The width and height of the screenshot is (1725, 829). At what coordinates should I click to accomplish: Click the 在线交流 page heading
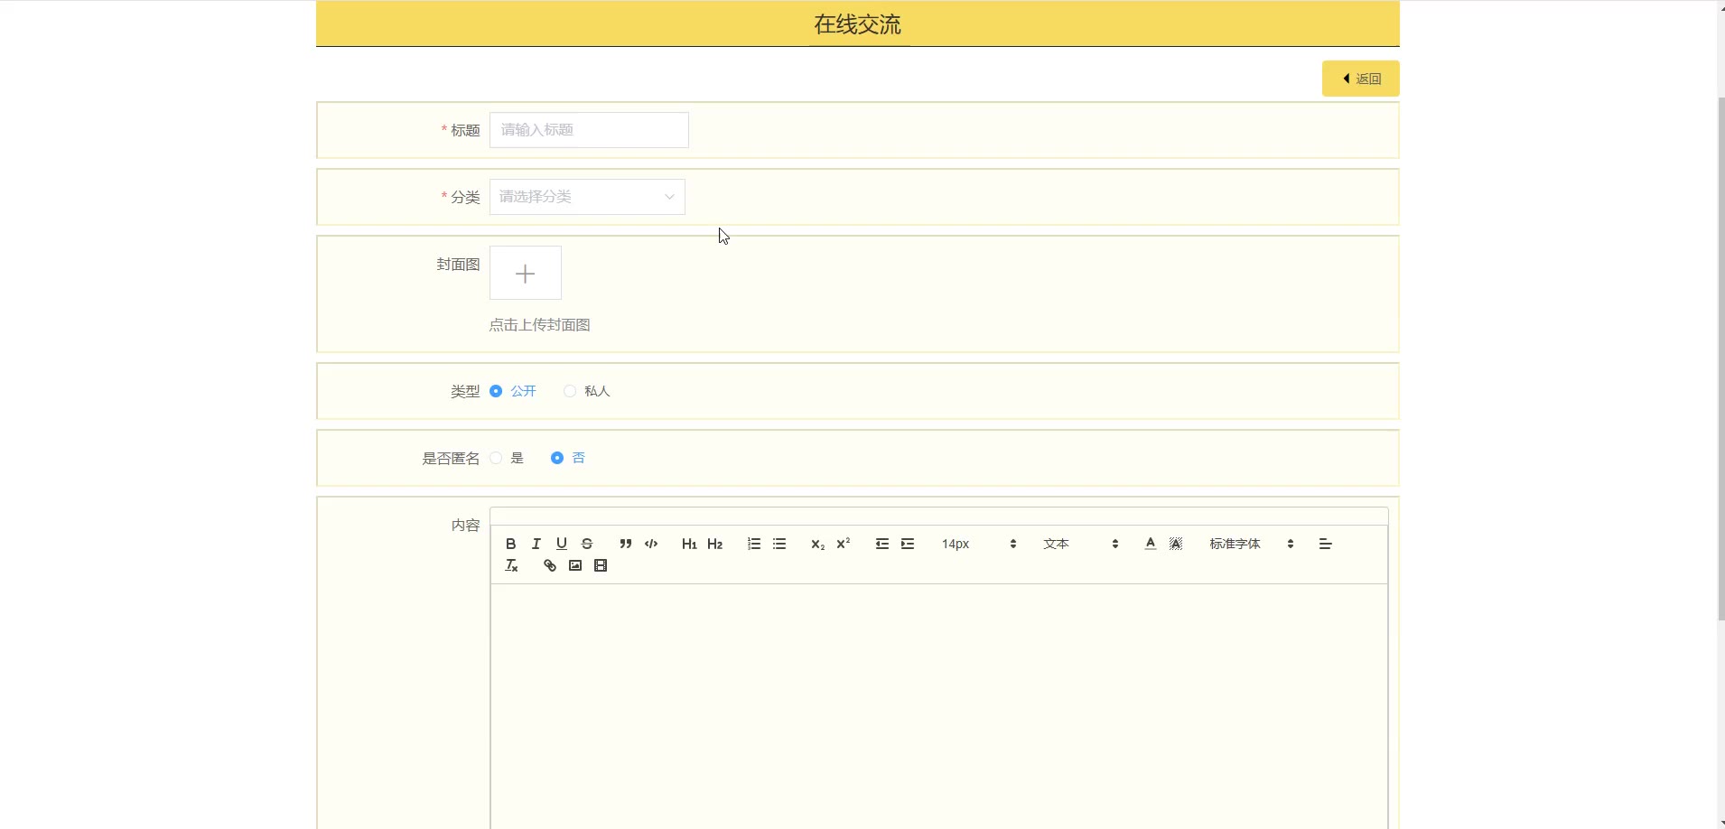pos(857,24)
